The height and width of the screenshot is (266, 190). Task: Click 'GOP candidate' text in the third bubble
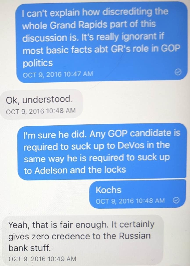[x=138, y=134]
